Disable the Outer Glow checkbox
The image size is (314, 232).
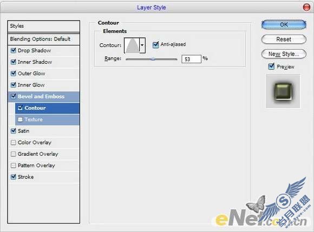click(x=13, y=73)
